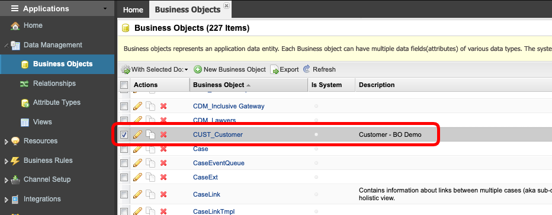Expand the Business Rules tree node
Viewport: 552px width, 215px height.
click(6, 161)
